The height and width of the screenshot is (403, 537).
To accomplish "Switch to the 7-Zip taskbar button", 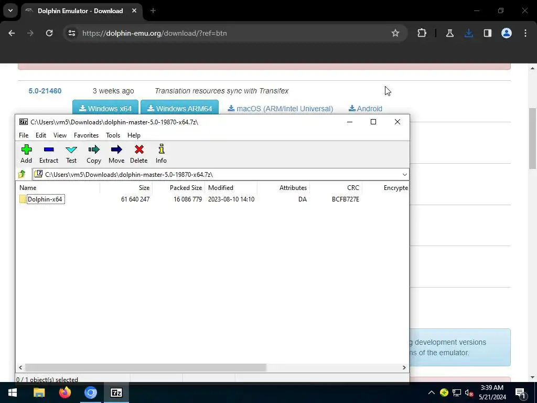I will [116, 393].
